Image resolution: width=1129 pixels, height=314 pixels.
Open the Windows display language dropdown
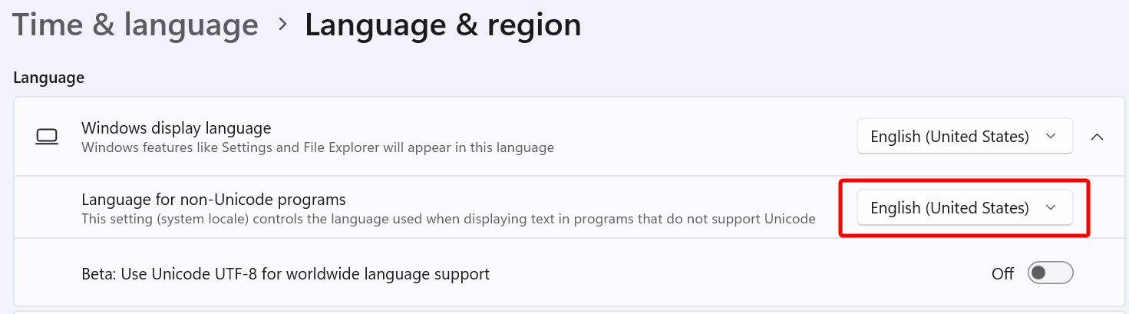point(964,137)
